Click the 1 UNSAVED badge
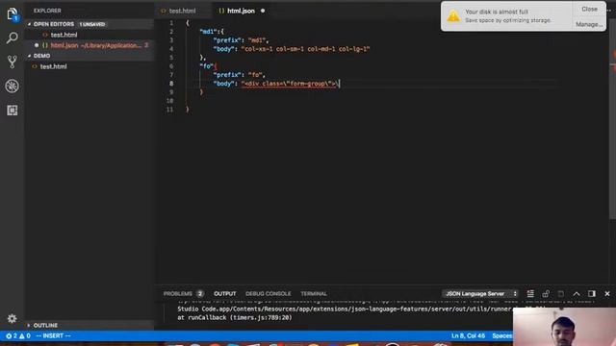This screenshot has width=616, height=346. pyautogui.click(x=92, y=24)
